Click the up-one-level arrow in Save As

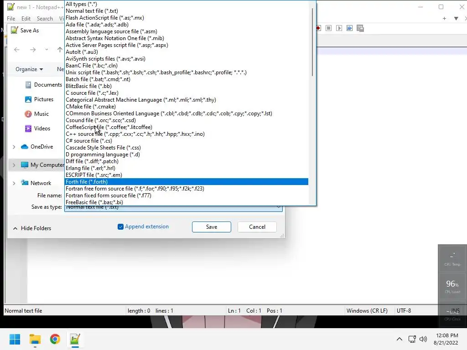click(x=60, y=50)
